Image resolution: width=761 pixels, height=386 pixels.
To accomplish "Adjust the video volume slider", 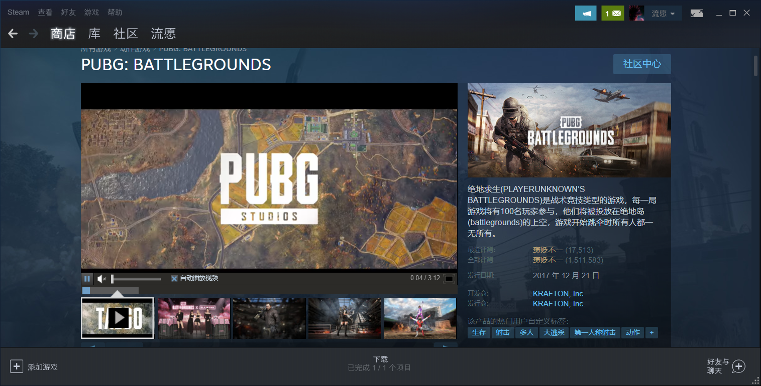I will click(x=137, y=279).
